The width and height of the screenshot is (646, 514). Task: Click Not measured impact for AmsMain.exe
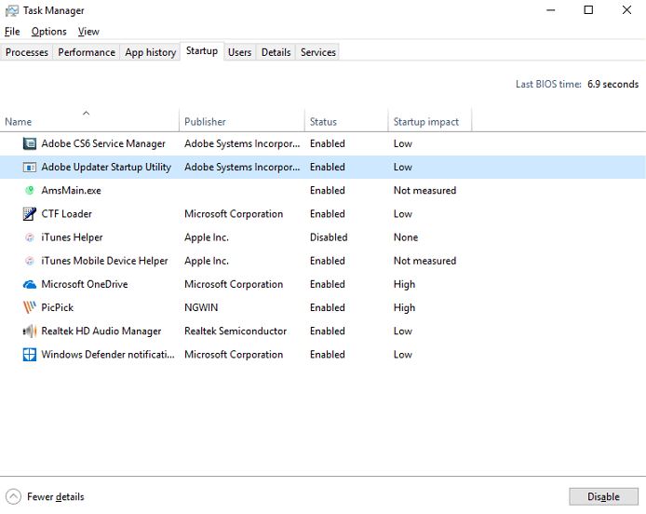[424, 191]
